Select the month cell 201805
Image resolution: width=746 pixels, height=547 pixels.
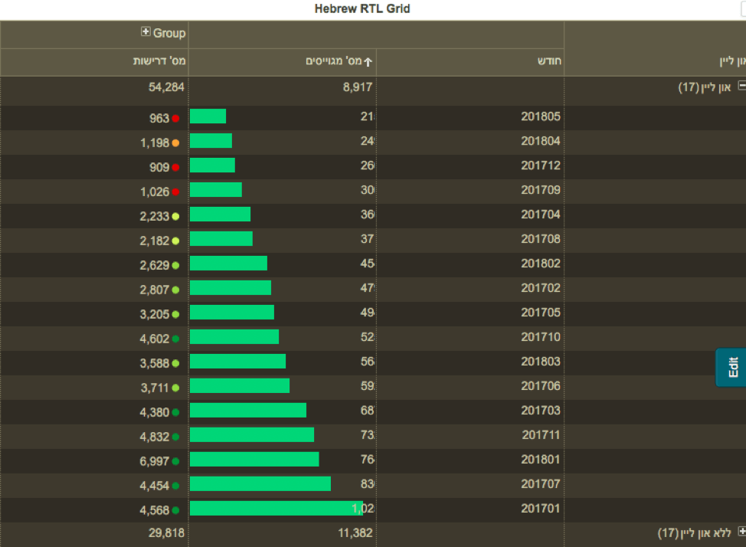click(540, 117)
